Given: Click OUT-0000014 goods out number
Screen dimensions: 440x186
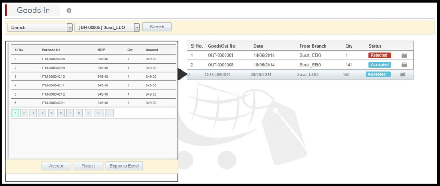Looking at the screenshot, I should (218, 74).
